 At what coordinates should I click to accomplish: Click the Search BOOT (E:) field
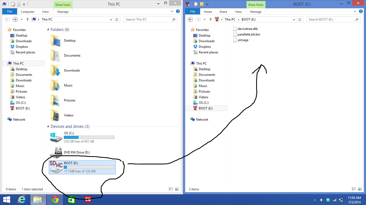tap(331, 19)
